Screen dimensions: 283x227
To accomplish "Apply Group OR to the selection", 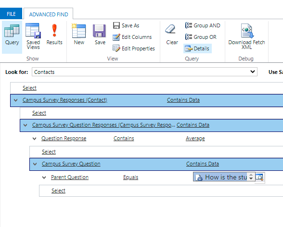I will coord(201,37).
